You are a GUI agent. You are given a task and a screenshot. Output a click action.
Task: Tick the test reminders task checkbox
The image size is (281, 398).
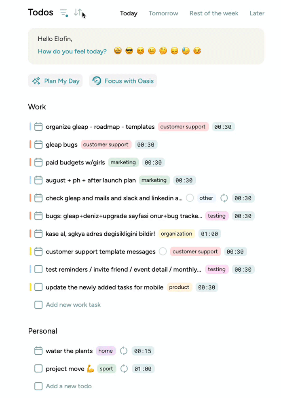pos(38,269)
